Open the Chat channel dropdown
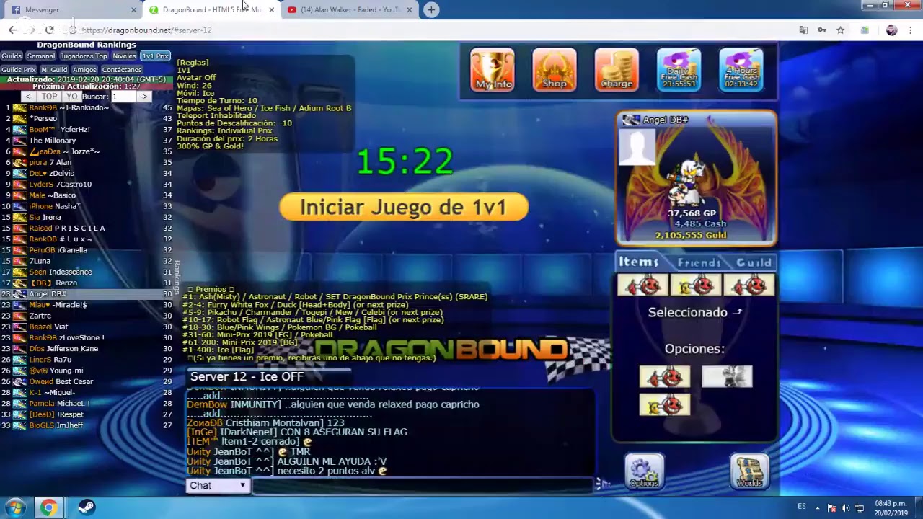Image resolution: width=923 pixels, height=519 pixels. coord(218,485)
